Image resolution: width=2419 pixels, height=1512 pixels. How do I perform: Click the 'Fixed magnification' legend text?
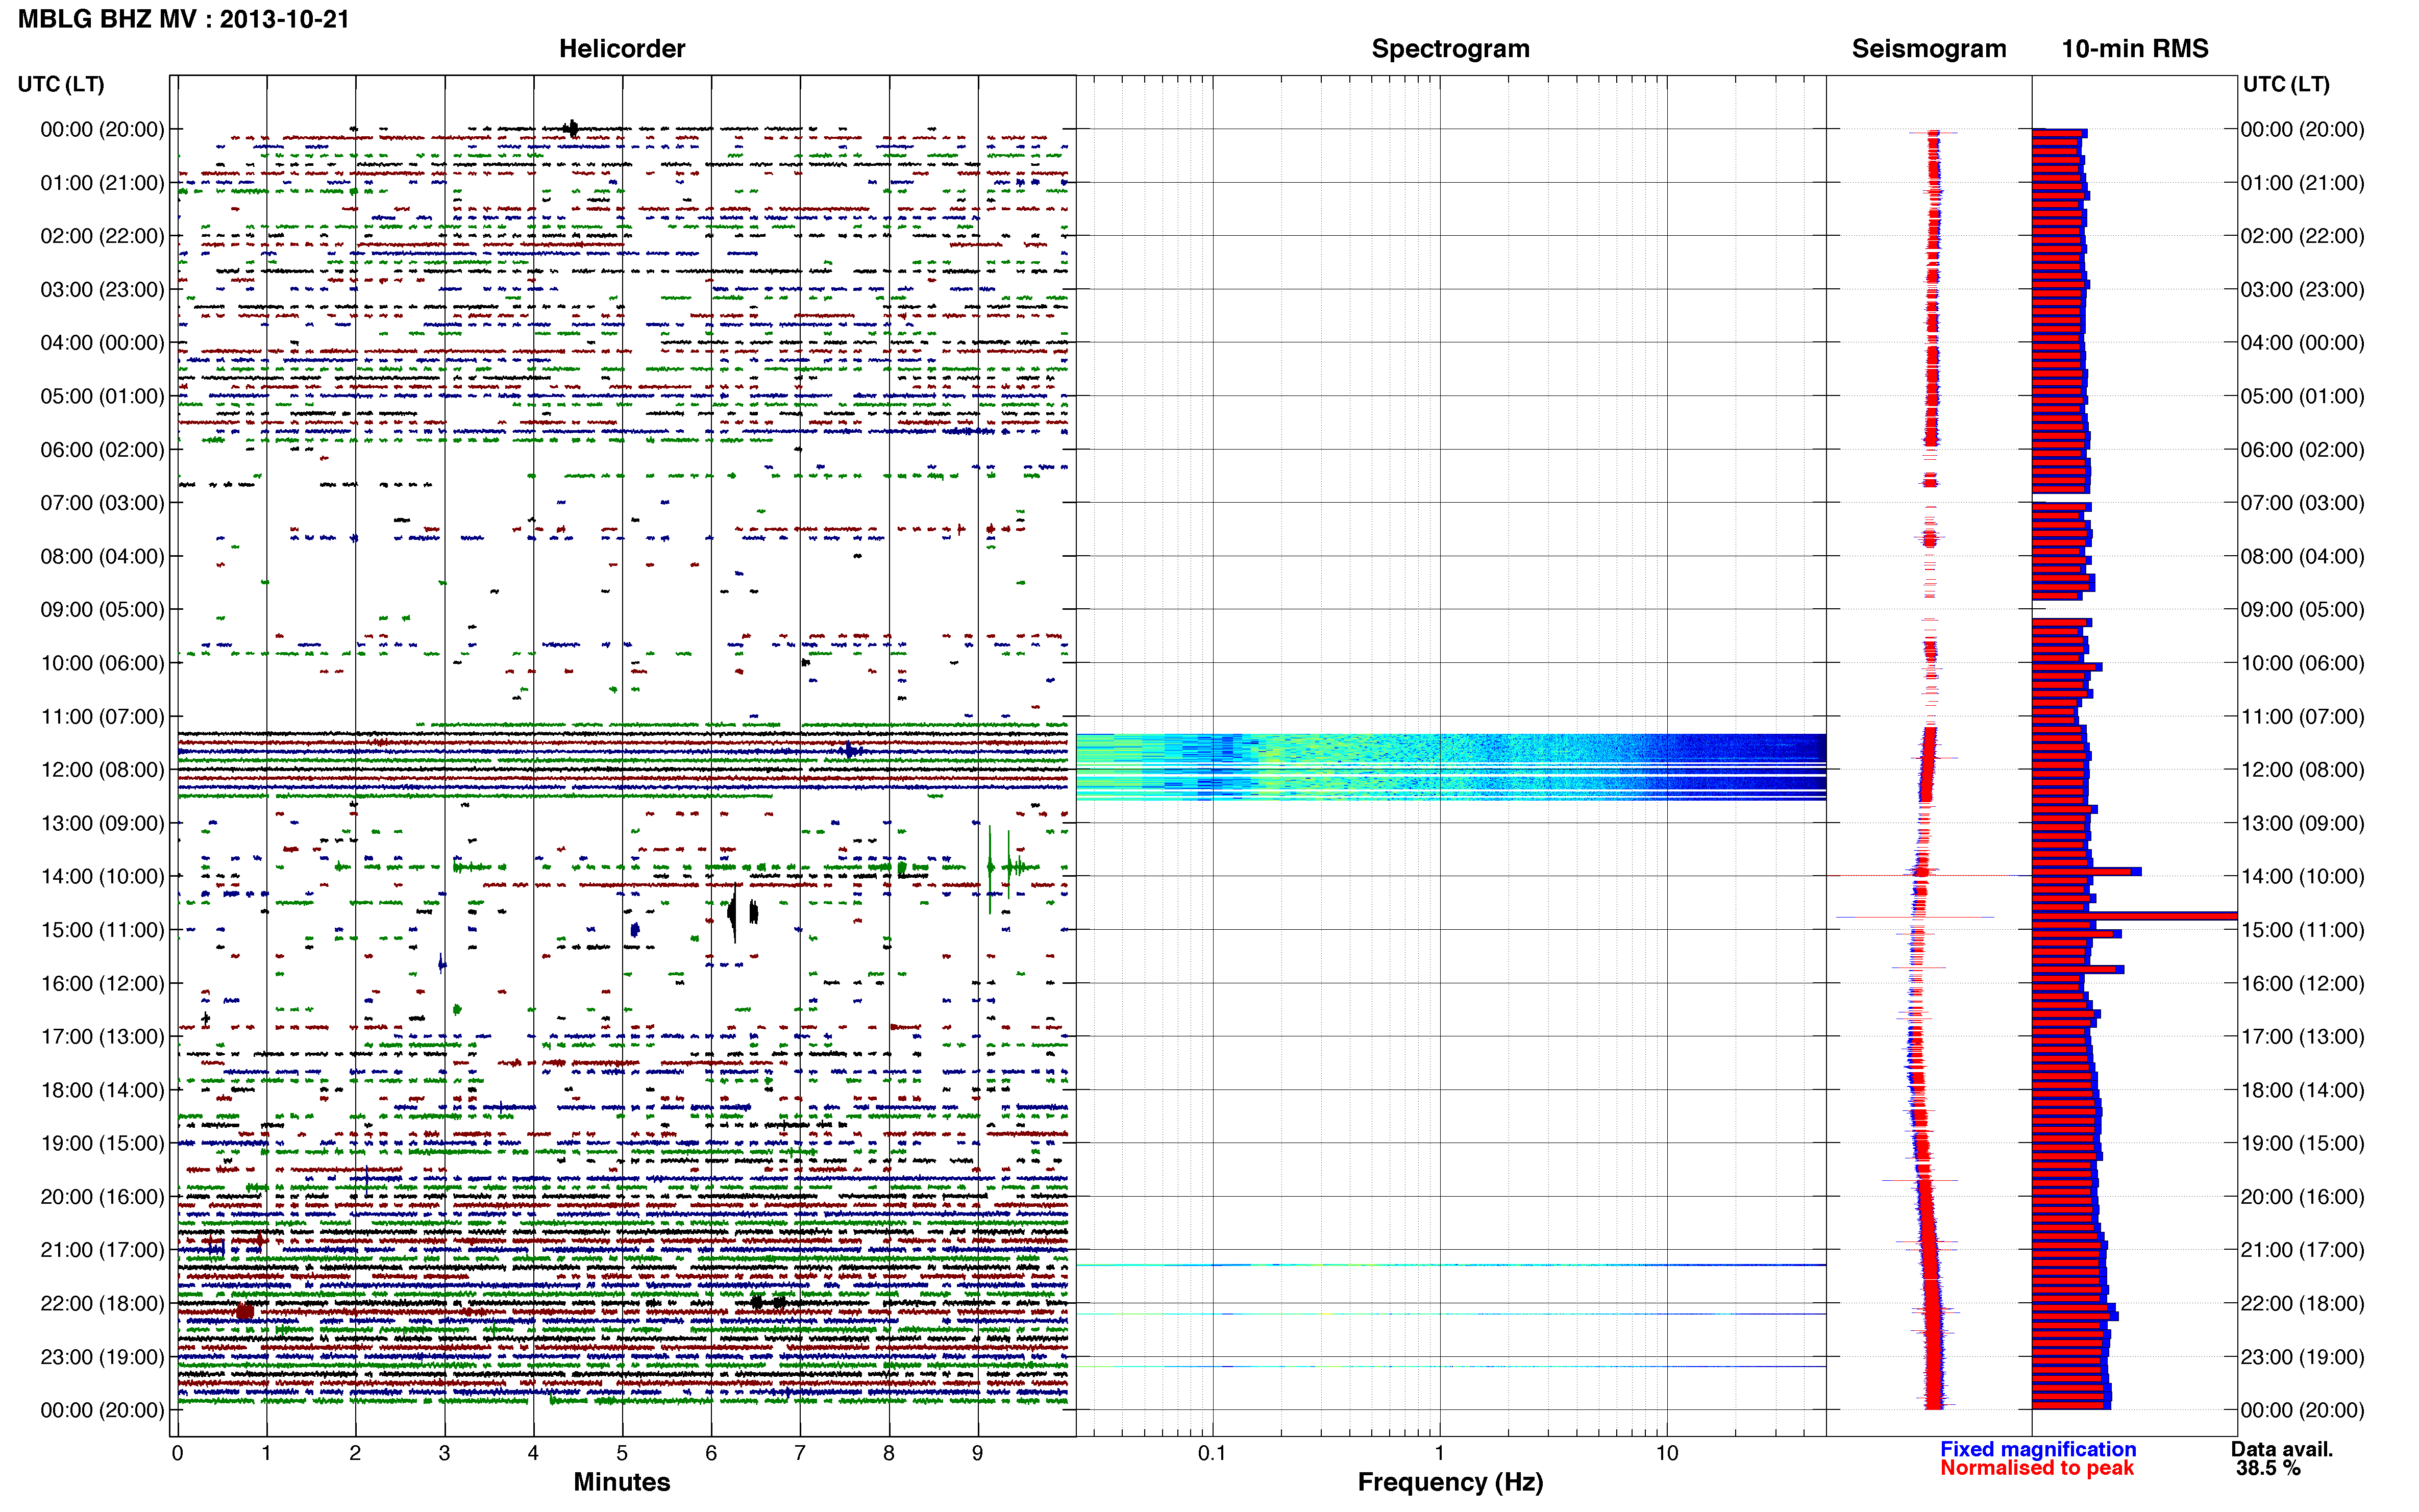pos(2037,1448)
